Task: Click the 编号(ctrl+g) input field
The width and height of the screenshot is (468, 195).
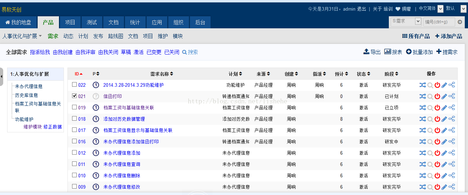Action: click(x=439, y=22)
